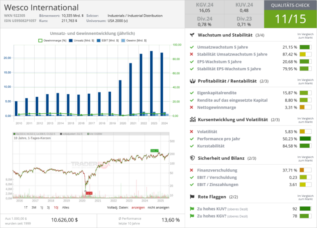Click the plant icon beside Wachstum und Stabilität
Image resolution: width=317 pixels, height=228 pixels.
(x=192, y=35)
